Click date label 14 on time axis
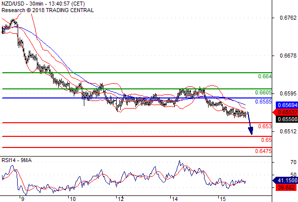 175,199
